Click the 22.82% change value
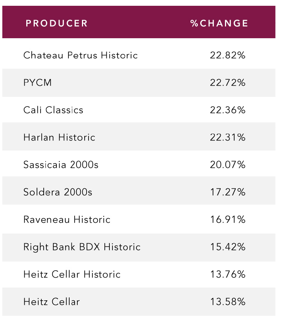281x320 pixels. click(228, 55)
